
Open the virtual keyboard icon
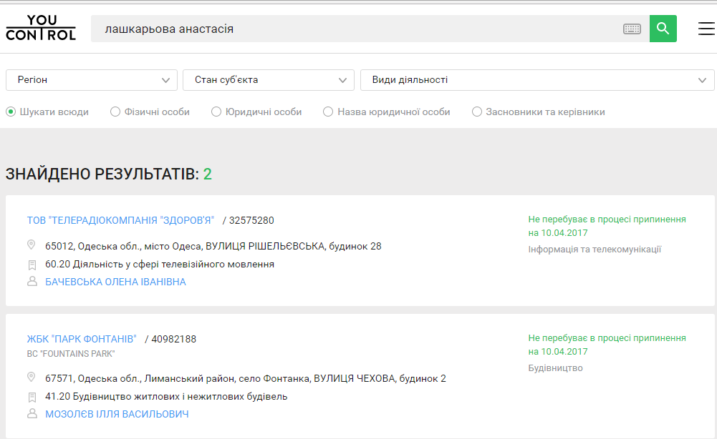pyautogui.click(x=632, y=29)
